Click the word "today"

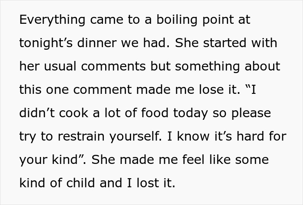pos(186,113)
